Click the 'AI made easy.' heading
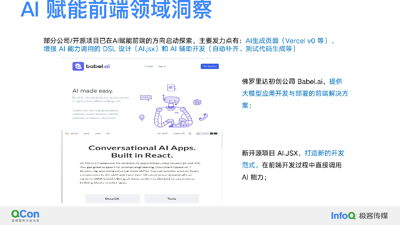This screenshot has width=400, height=225. pos(93,91)
